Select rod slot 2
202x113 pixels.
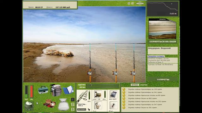point(73,105)
